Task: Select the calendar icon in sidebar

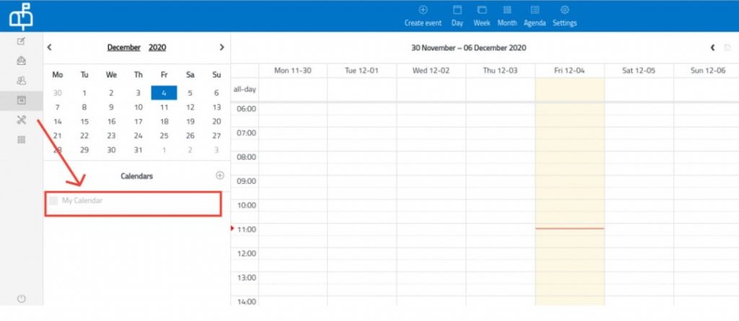Action: (x=22, y=100)
